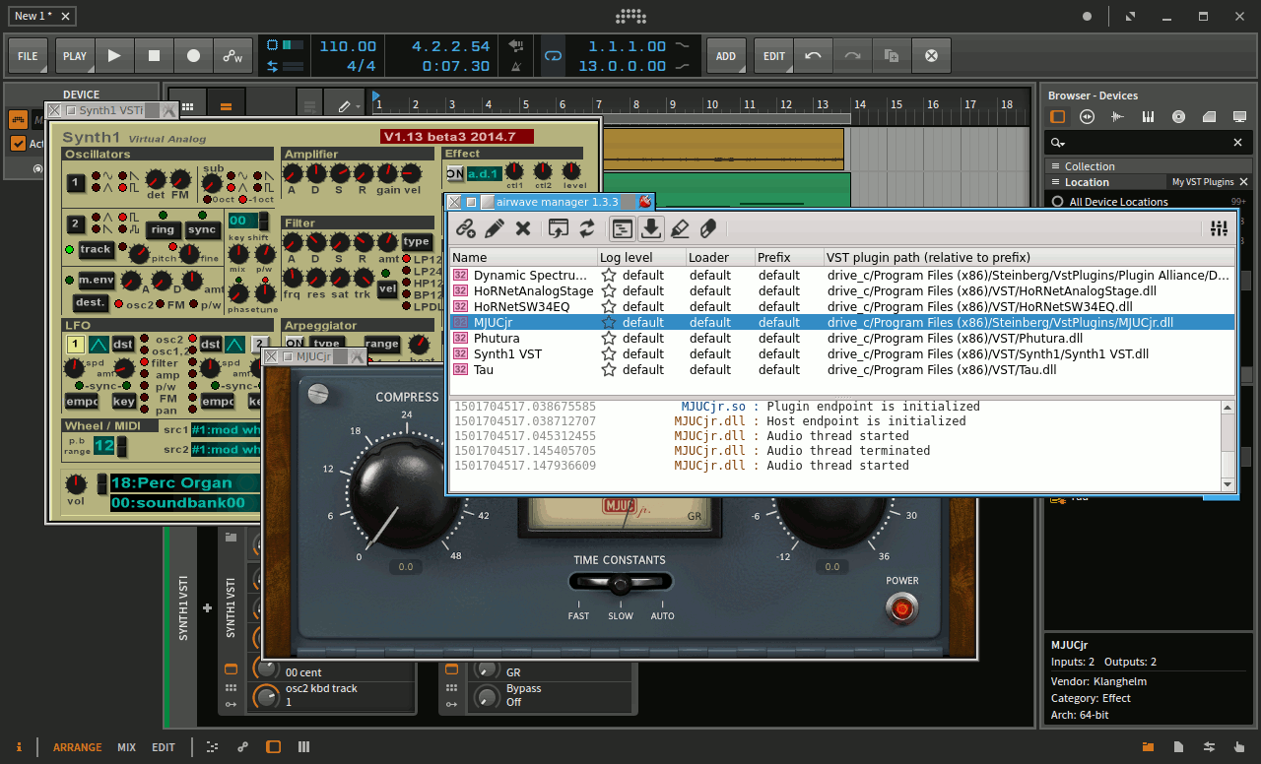The width and height of the screenshot is (1261, 764).
Task: Select the Phutura plugin row
Action: (497, 339)
